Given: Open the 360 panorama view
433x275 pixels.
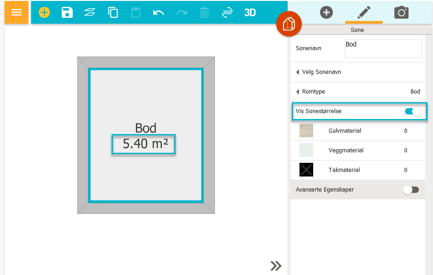Looking at the screenshot, I should [227, 12].
